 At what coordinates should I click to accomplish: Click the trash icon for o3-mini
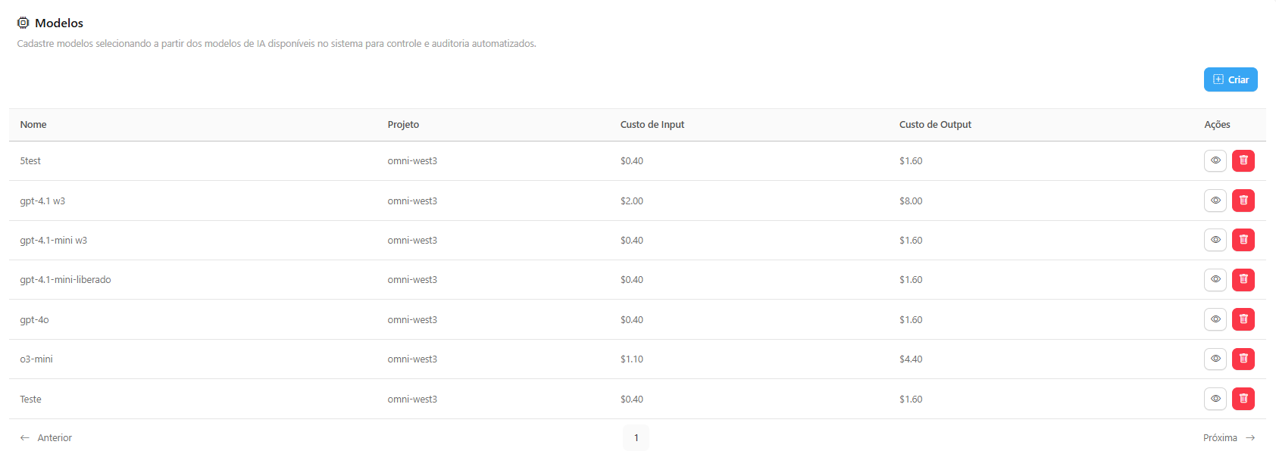(1243, 359)
